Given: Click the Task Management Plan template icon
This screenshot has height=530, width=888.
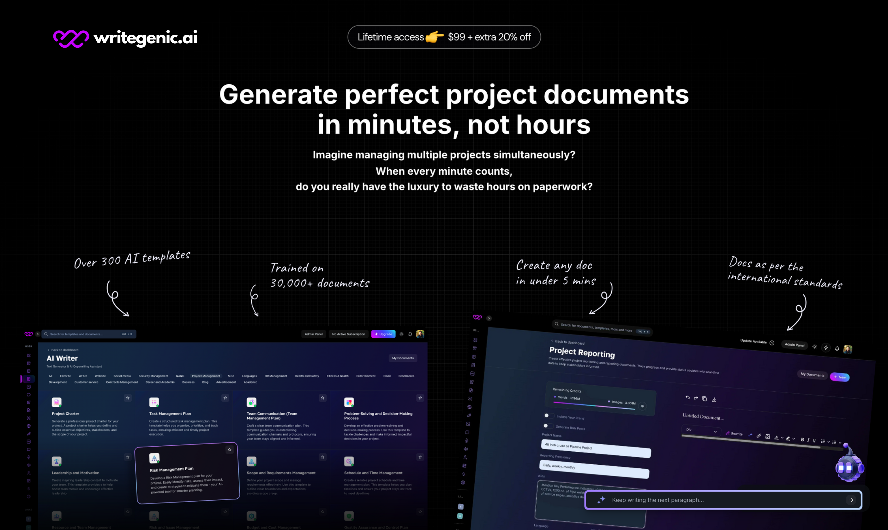Looking at the screenshot, I should pos(154,402).
